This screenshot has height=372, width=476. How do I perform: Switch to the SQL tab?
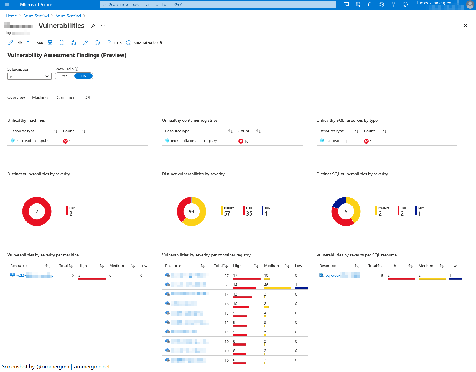[x=87, y=97]
